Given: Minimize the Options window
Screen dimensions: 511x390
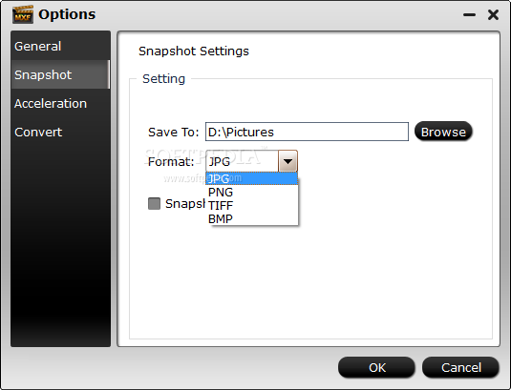Looking at the screenshot, I should pos(469,15).
